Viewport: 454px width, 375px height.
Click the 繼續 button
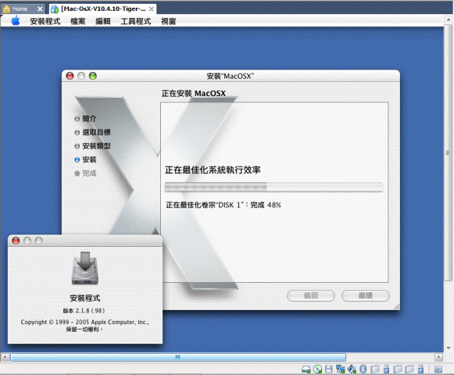[366, 295]
